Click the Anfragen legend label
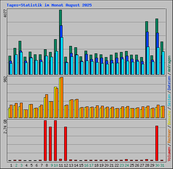 (169, 64)
